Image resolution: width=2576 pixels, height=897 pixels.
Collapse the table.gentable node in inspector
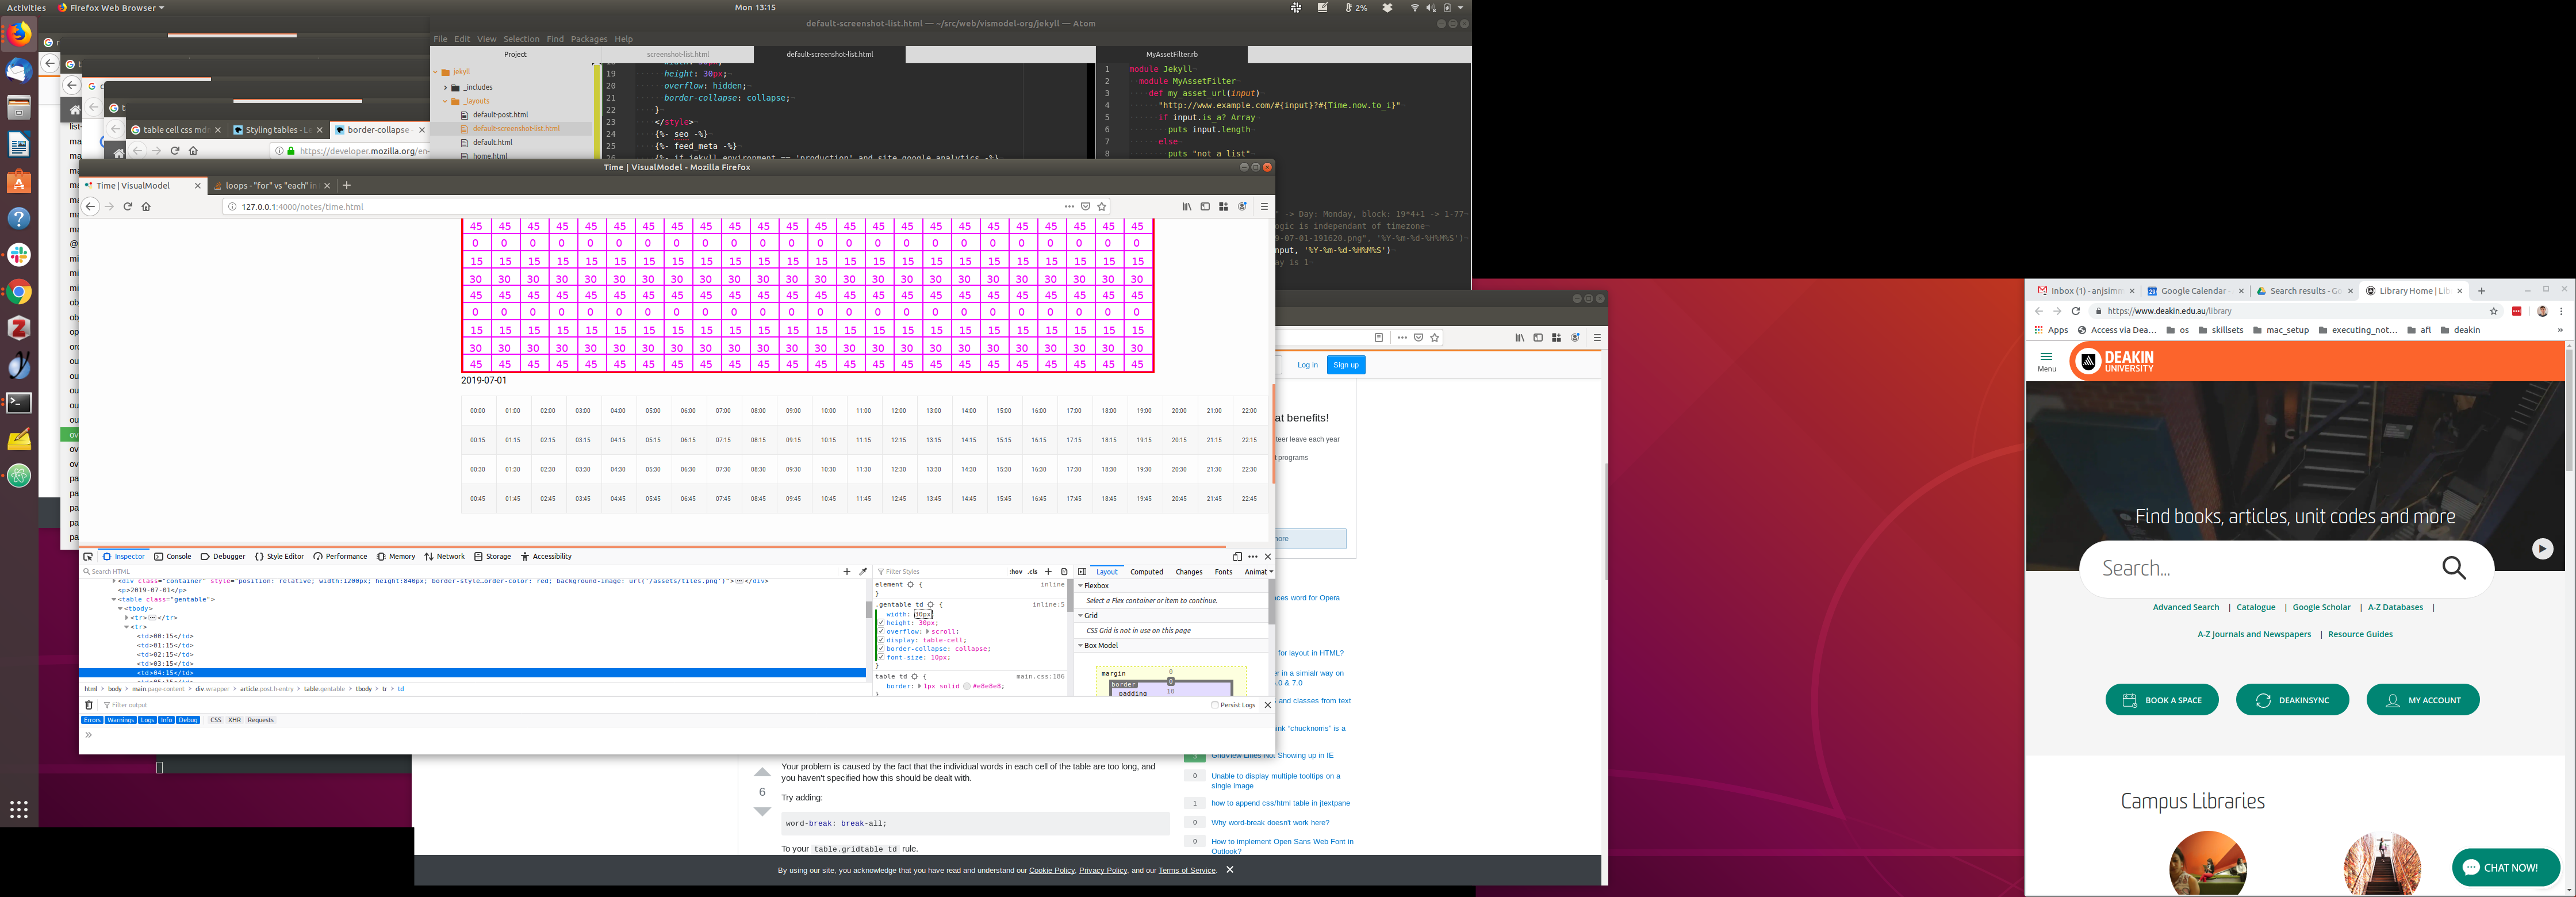[114, 599]
